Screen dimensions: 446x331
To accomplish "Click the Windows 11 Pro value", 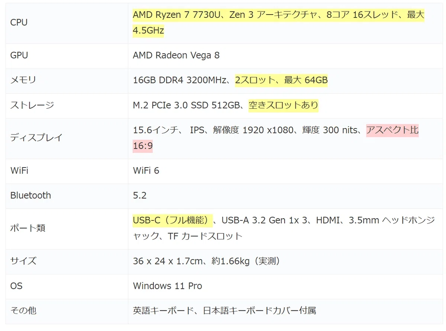I will [168, 286].
